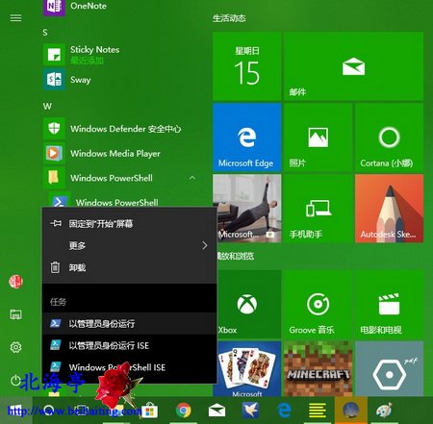
Task: Jump to letter S section header
Action: (x=45, y=33)
